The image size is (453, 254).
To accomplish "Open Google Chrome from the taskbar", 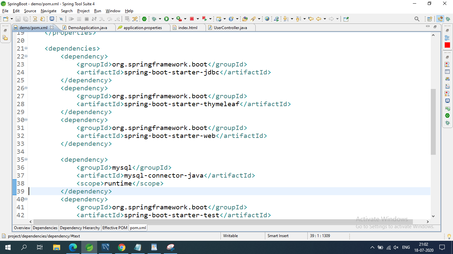I will [x=122, y=247].
